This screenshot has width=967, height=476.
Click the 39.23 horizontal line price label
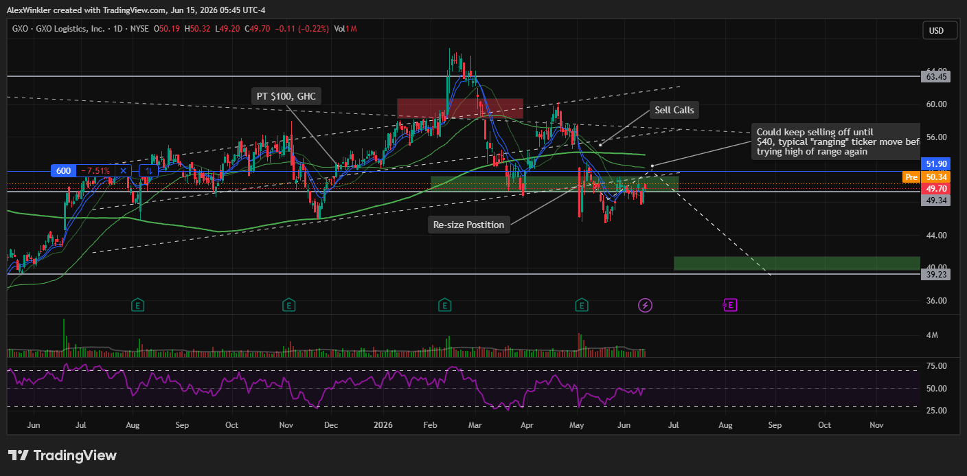937,273
